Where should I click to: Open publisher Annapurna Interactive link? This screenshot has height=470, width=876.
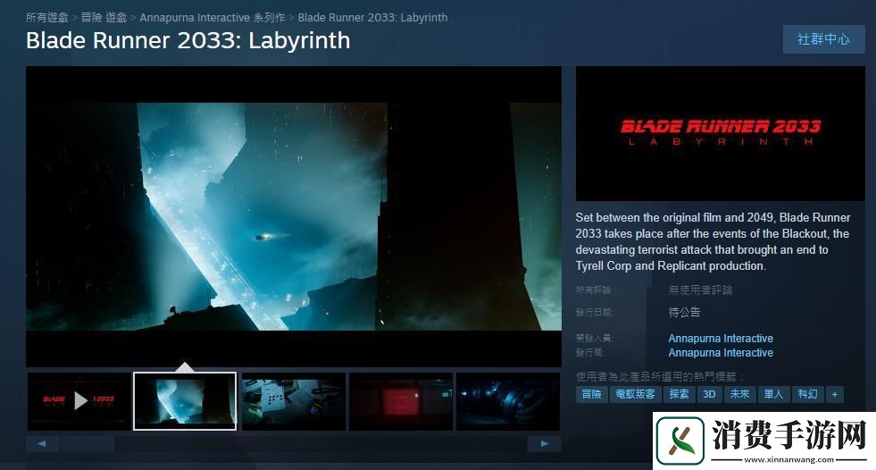(721, 353)
